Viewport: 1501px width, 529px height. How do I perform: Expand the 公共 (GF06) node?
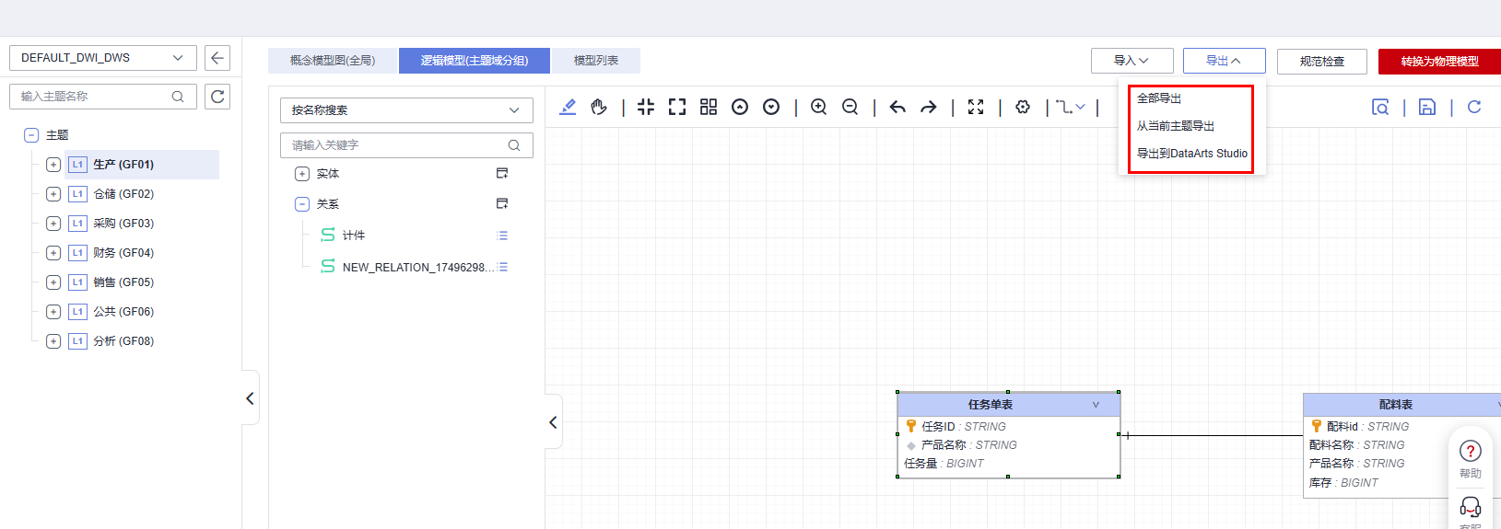53,312
